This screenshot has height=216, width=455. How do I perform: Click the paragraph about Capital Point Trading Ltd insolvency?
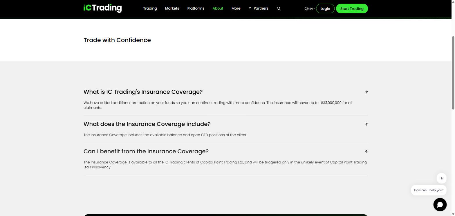point(225,165)
